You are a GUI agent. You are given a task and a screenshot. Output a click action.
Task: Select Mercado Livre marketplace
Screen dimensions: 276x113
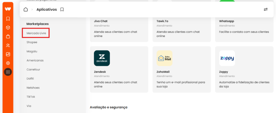tap(36, 33)
